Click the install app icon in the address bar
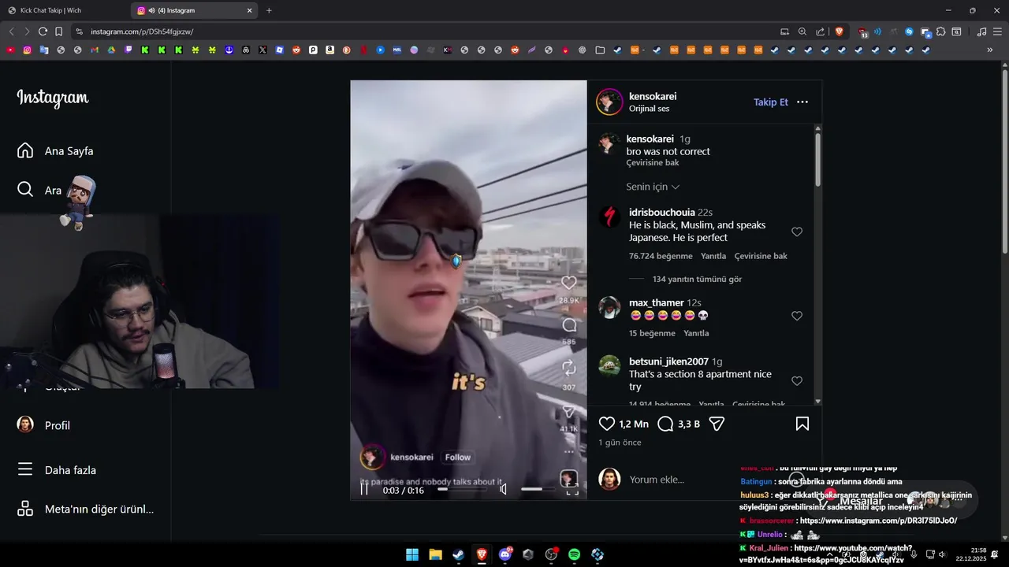 [x=784, y=31]
